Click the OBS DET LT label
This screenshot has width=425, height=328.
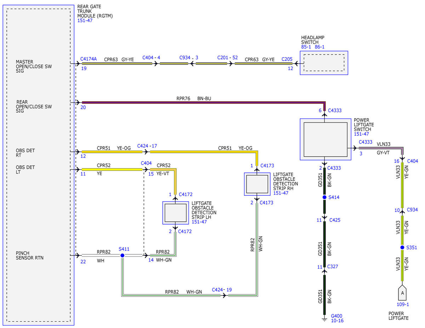coord(25,169)
